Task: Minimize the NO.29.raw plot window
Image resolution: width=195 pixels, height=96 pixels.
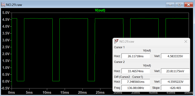Action: 170,5
